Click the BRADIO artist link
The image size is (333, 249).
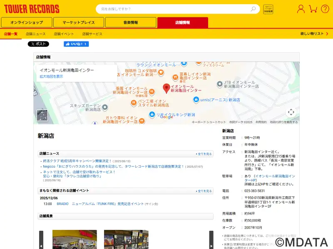(x=63, y=204)
